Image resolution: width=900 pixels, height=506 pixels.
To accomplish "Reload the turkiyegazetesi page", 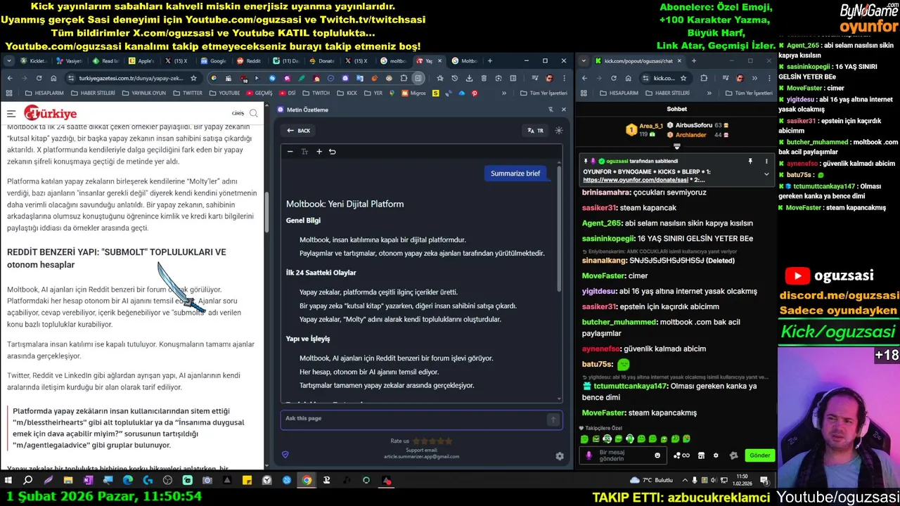I will pyautogui.click(x=39, y=78).
